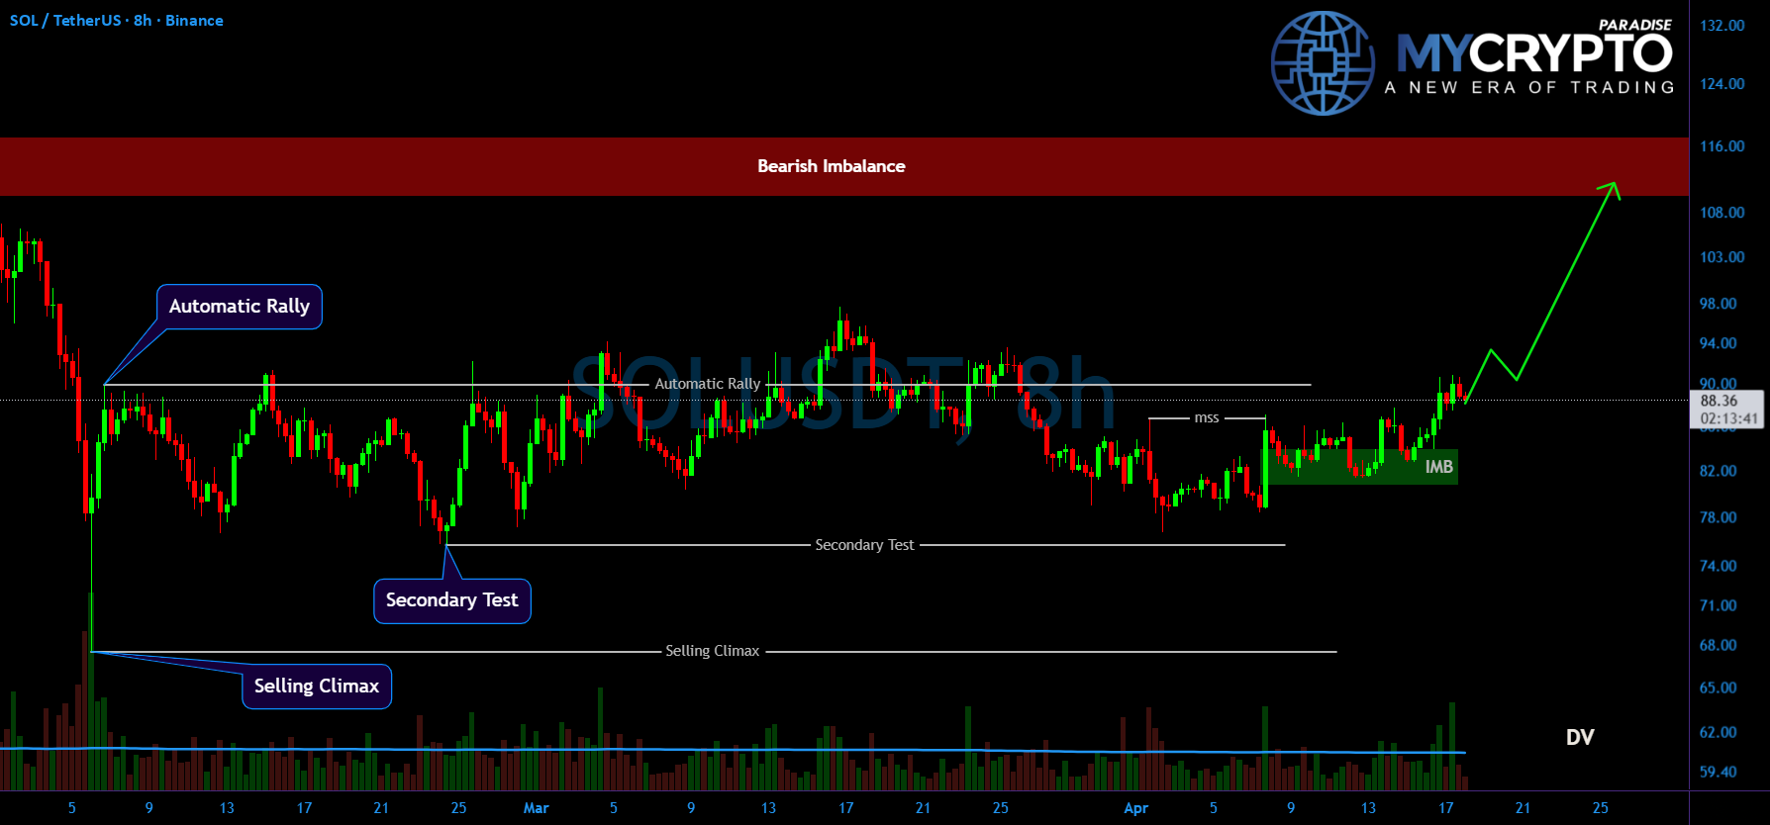Viewport: 1770px width, 825px height.
Task: Select the green IMB zone label
Action: [1439, 467]
